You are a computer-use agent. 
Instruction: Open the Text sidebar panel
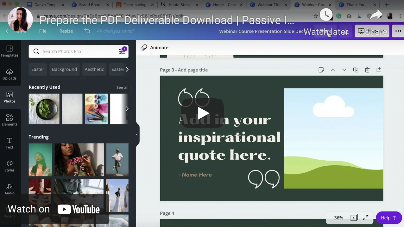9,143
